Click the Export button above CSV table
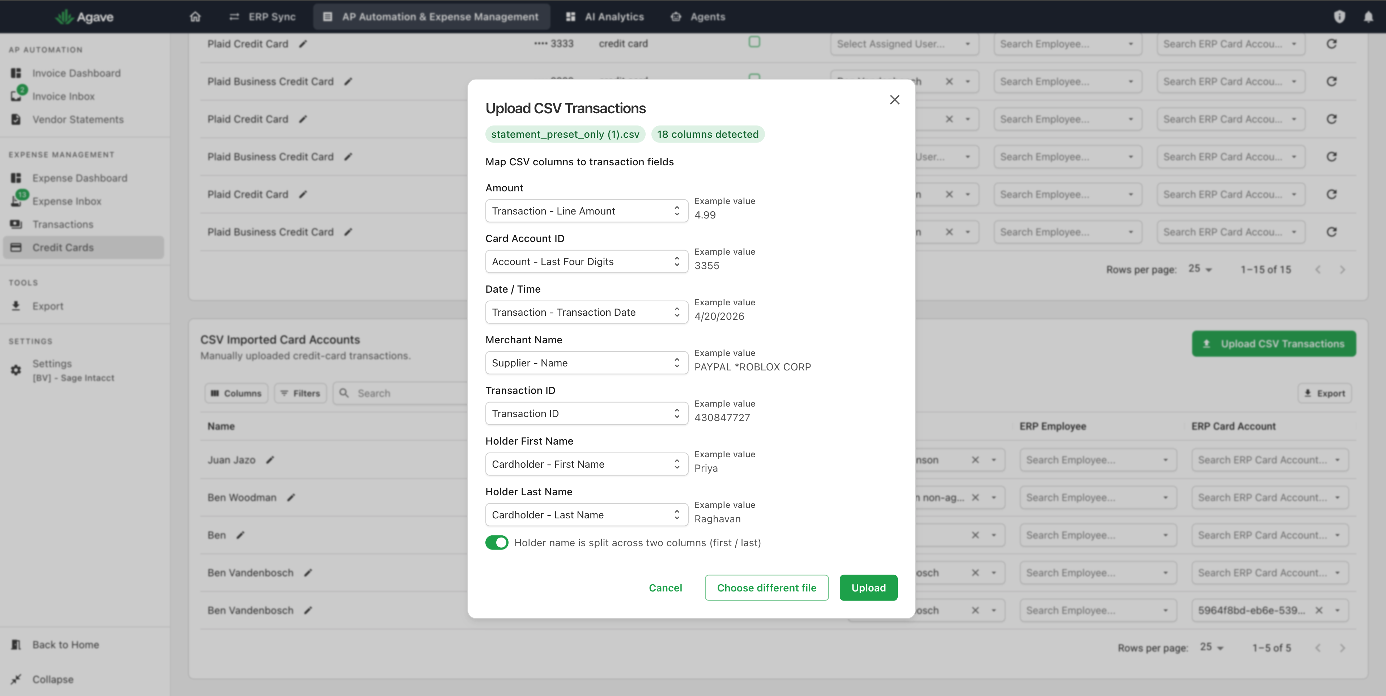Viewport: 1386px width, 696px height. 1325,394
